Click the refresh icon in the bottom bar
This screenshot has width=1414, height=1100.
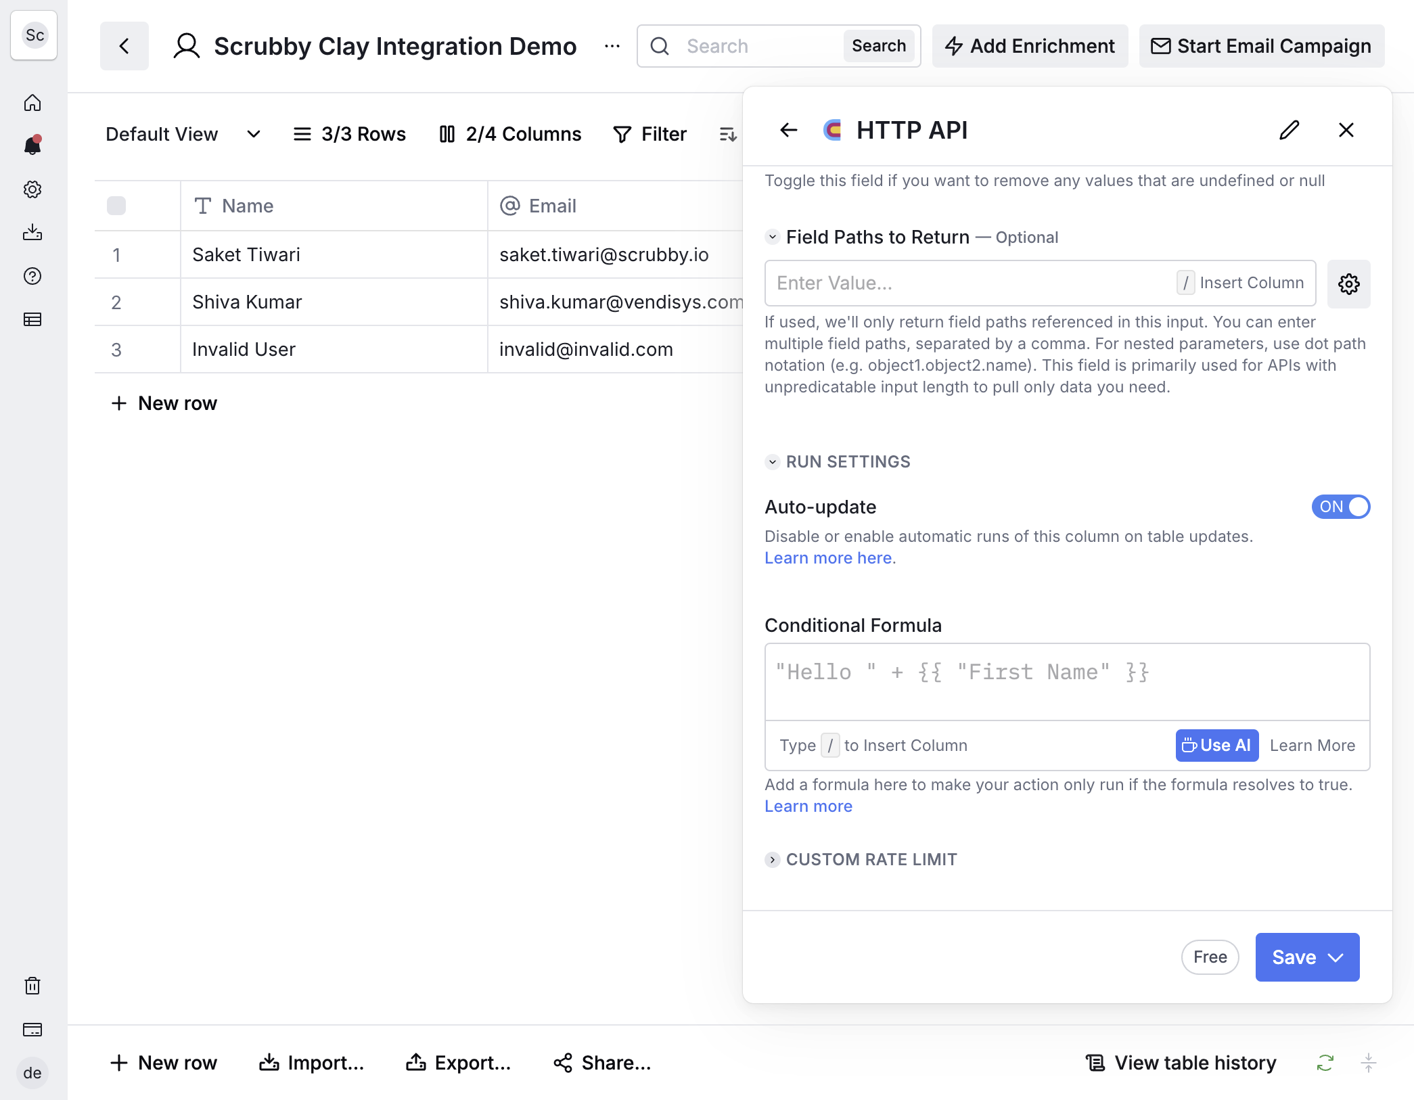pyautogui.click(x=1325, y=1063)
